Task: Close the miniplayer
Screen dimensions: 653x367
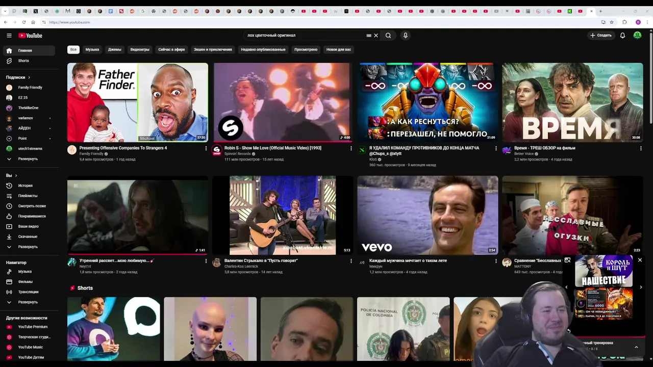Action: 640,260
